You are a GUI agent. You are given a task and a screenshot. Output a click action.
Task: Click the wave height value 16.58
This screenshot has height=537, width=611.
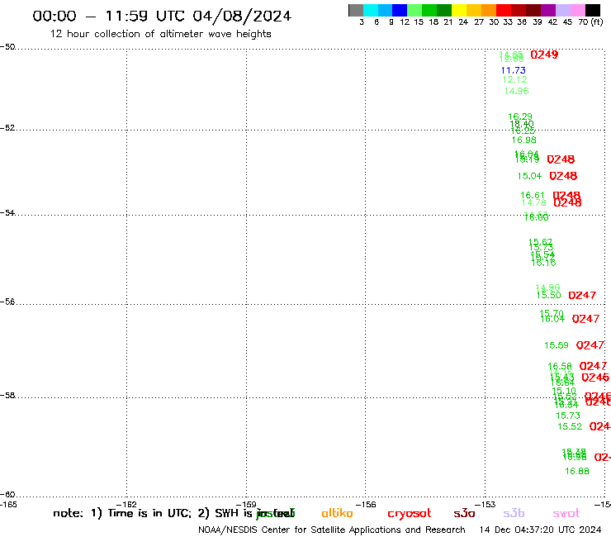click(x=560, y=367)
